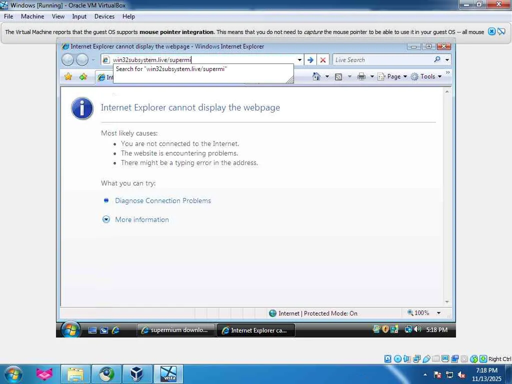512x384 pixels.
Task: Click the page scrollbar down arrow
Action: click(x=447, y=302)
